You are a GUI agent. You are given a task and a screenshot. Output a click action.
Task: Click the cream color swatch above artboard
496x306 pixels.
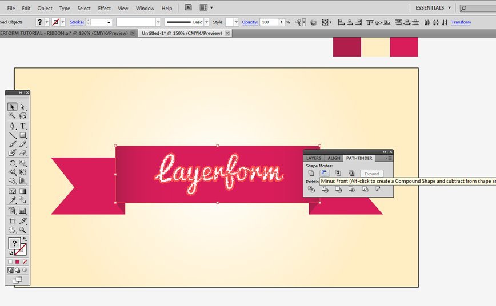coord(375,47)
